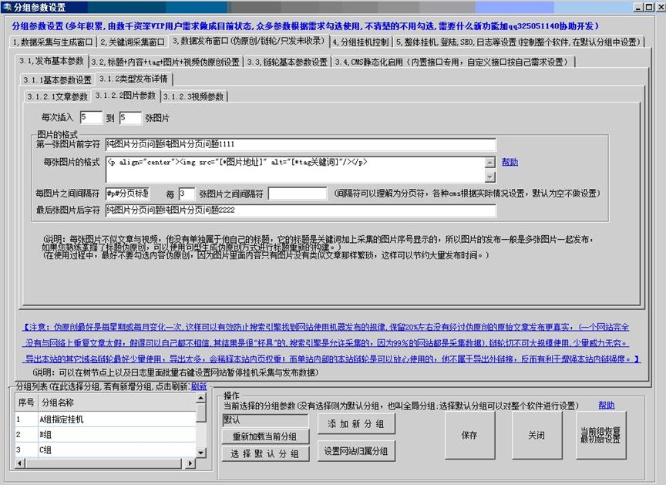Click the 每次插入 minimum count field
The height and width of the screenshot is (485, 666).
91,118
